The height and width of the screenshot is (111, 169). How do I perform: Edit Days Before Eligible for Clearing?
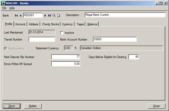tap(134, 57)
